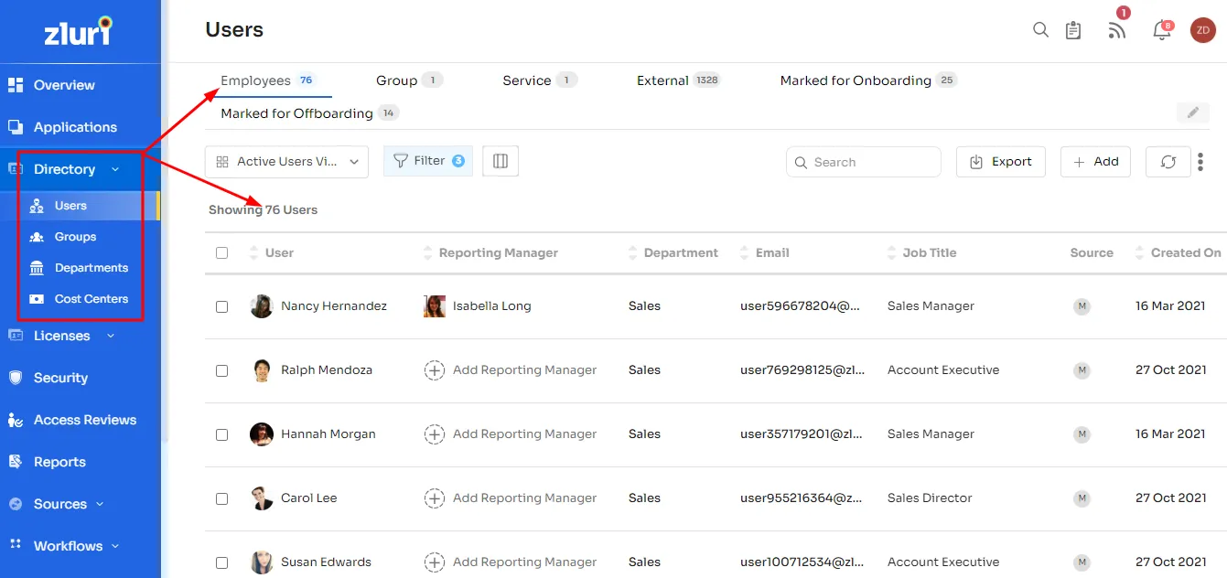Screen dimensions: 1227x578
Task: Open the search icon in top header
Action: 1040,29
